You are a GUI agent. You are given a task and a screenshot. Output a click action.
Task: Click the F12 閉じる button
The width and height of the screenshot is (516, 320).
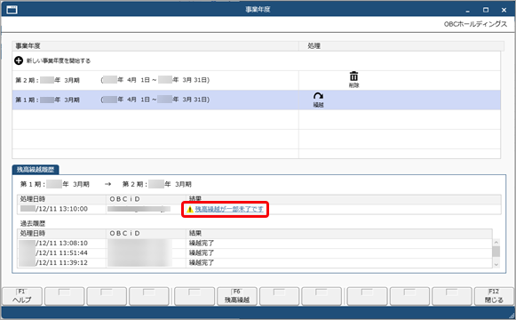(x=494, y=296)
